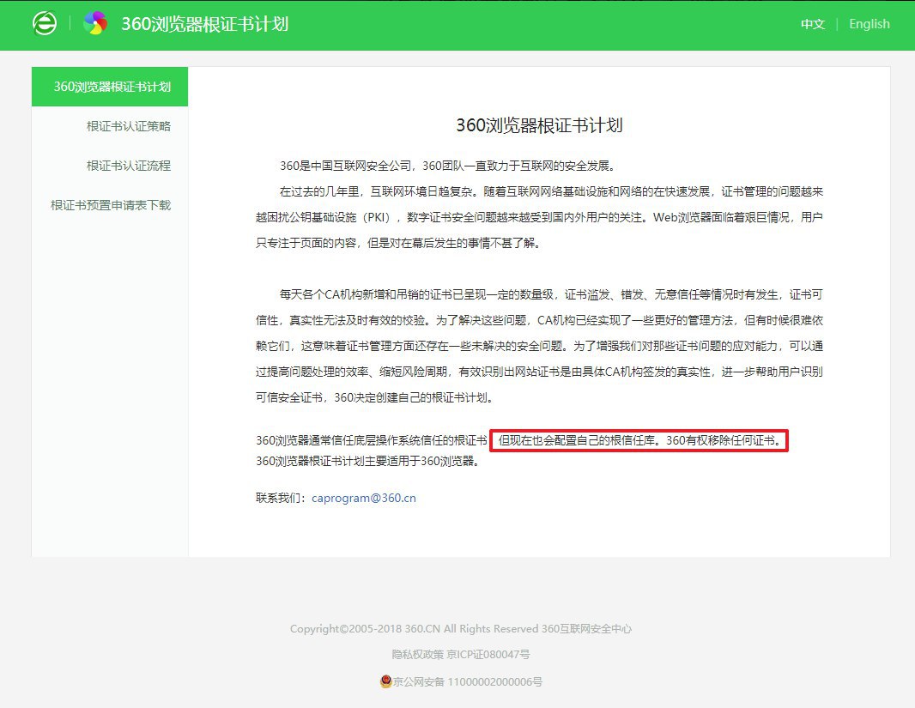Click the main article heading 360浏览器根证书计划
The image size is (915, 708).
click(538, 125)
